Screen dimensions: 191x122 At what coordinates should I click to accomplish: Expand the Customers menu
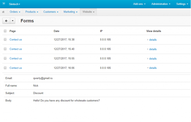click(x=51, y=12)
